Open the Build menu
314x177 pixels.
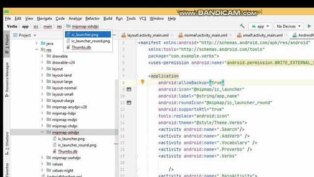(x=108, y=19)
